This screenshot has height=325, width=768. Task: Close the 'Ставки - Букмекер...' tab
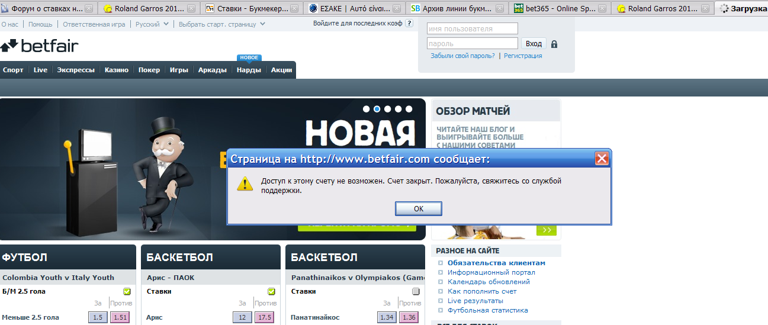294,9
